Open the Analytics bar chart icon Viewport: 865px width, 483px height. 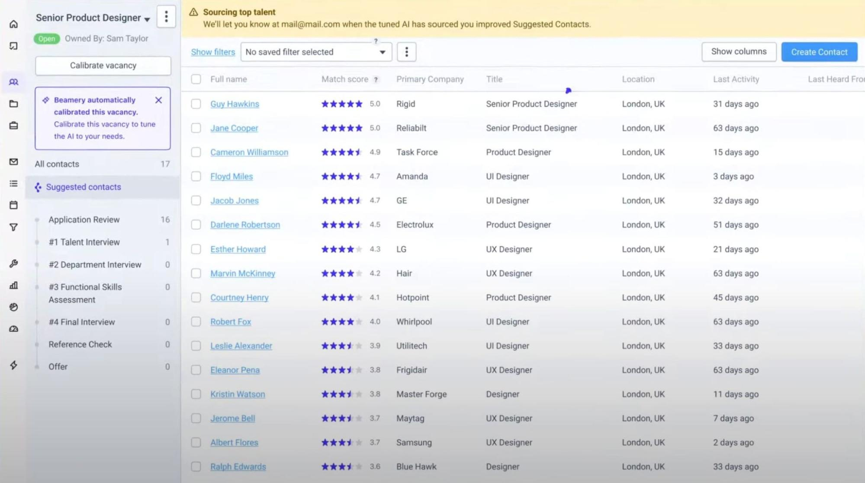(13, 286)
